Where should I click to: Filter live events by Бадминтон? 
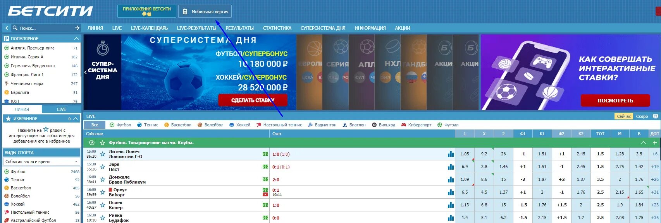point(322,125)
